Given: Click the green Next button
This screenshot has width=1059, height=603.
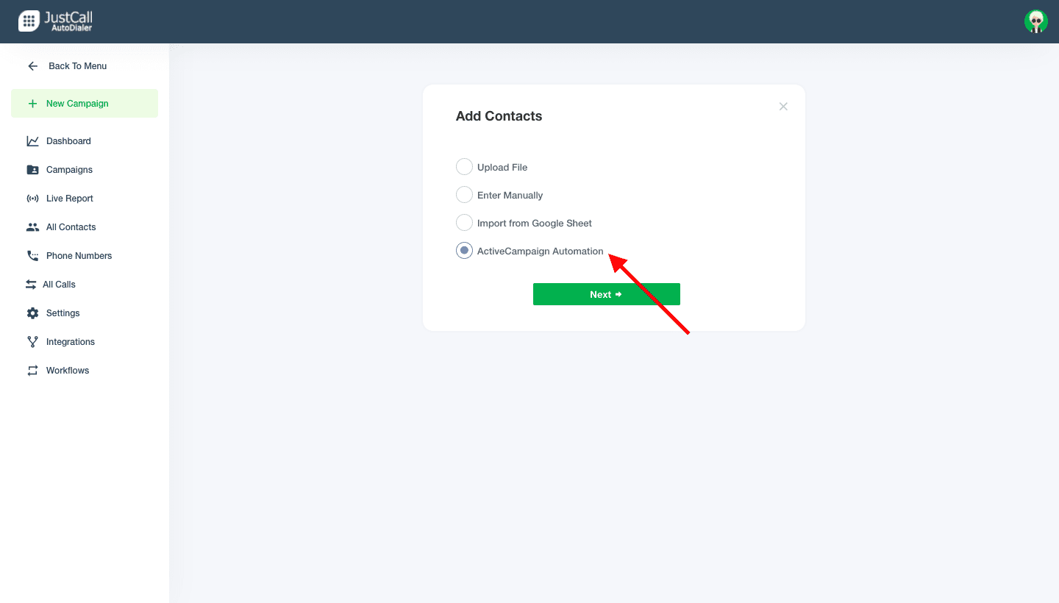Looking at the screenshot, I should coord(607,294).
